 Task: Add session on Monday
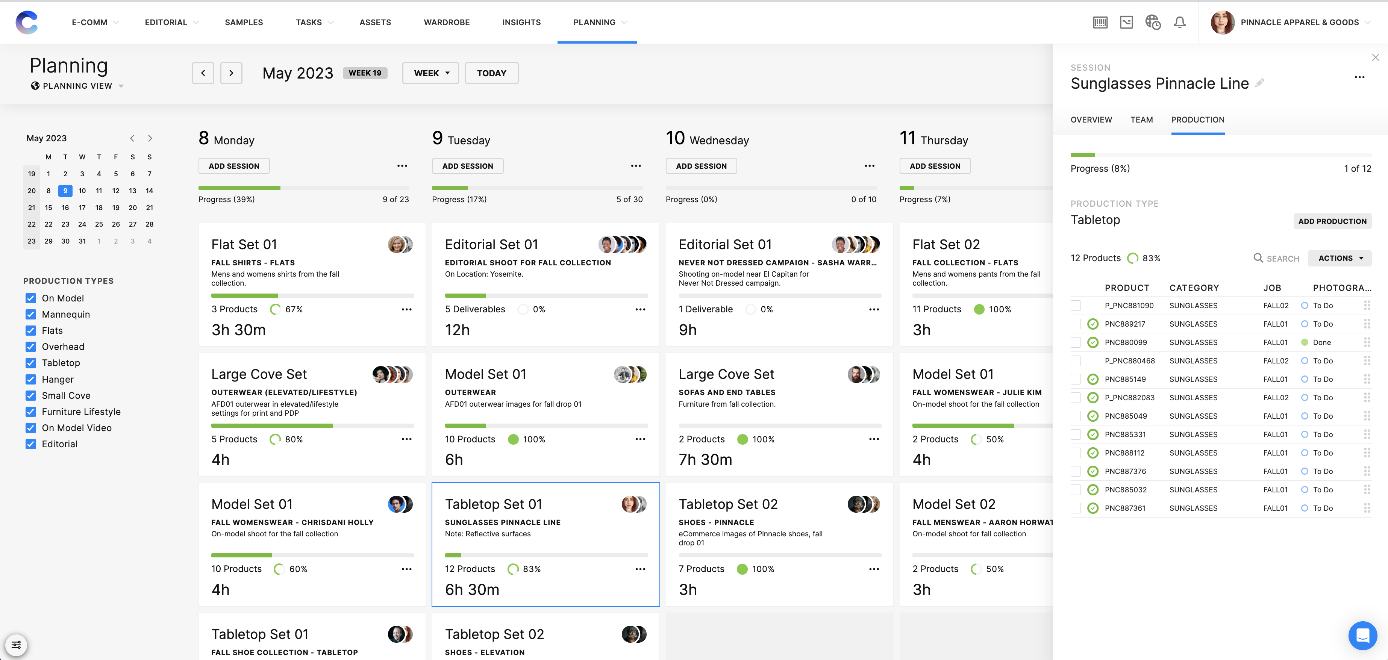click(234, 166)
